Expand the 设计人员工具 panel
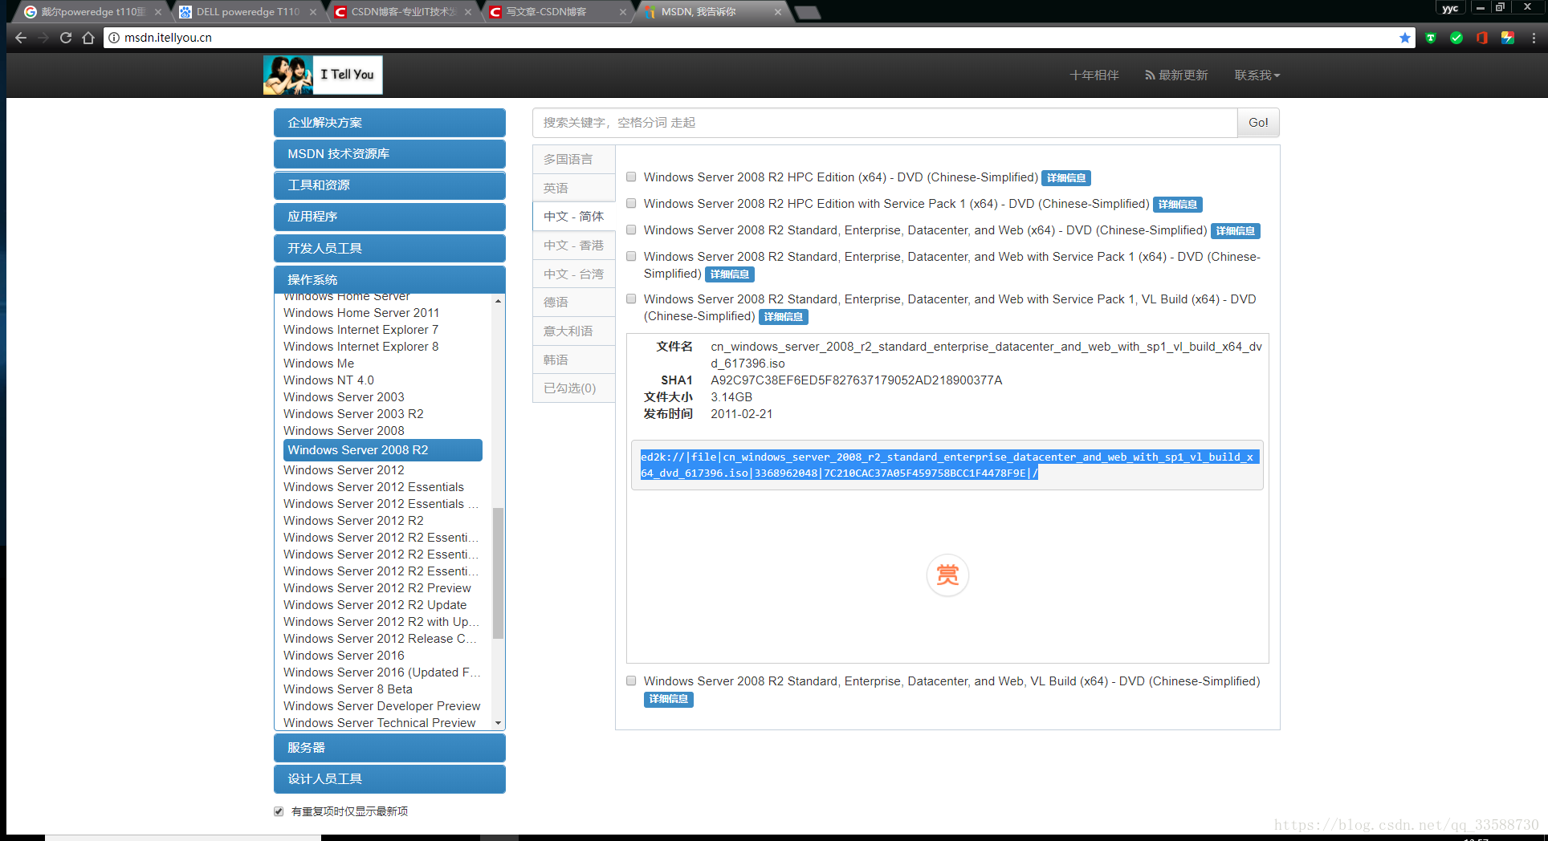1548x841 pixels. click(389, 779)
